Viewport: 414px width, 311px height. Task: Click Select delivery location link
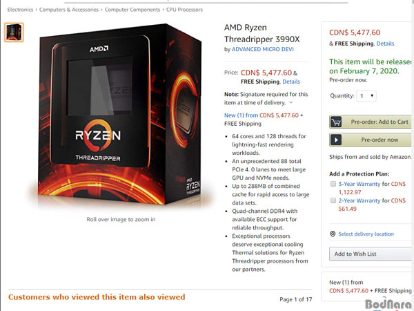coord(366,234)
